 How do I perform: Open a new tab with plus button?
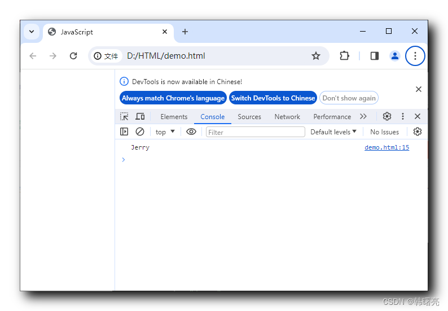coord(185,32)
